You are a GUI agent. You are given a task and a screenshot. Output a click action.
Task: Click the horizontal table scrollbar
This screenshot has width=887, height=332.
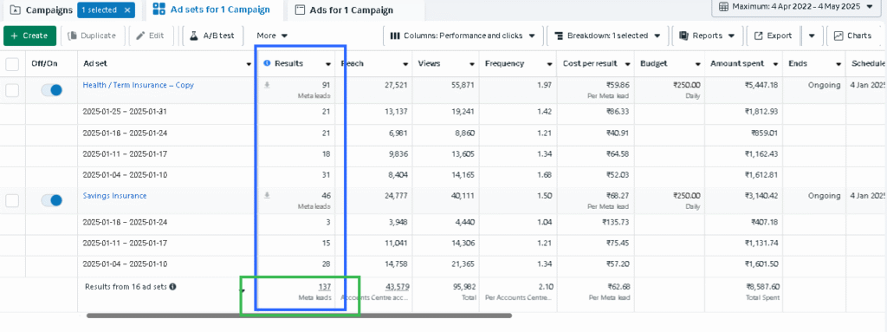pos(299,316)
